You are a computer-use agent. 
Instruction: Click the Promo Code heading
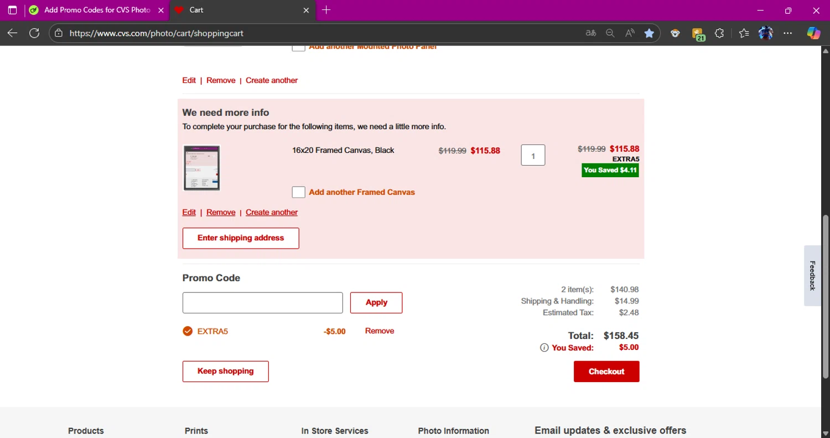(x=211, y=278)
